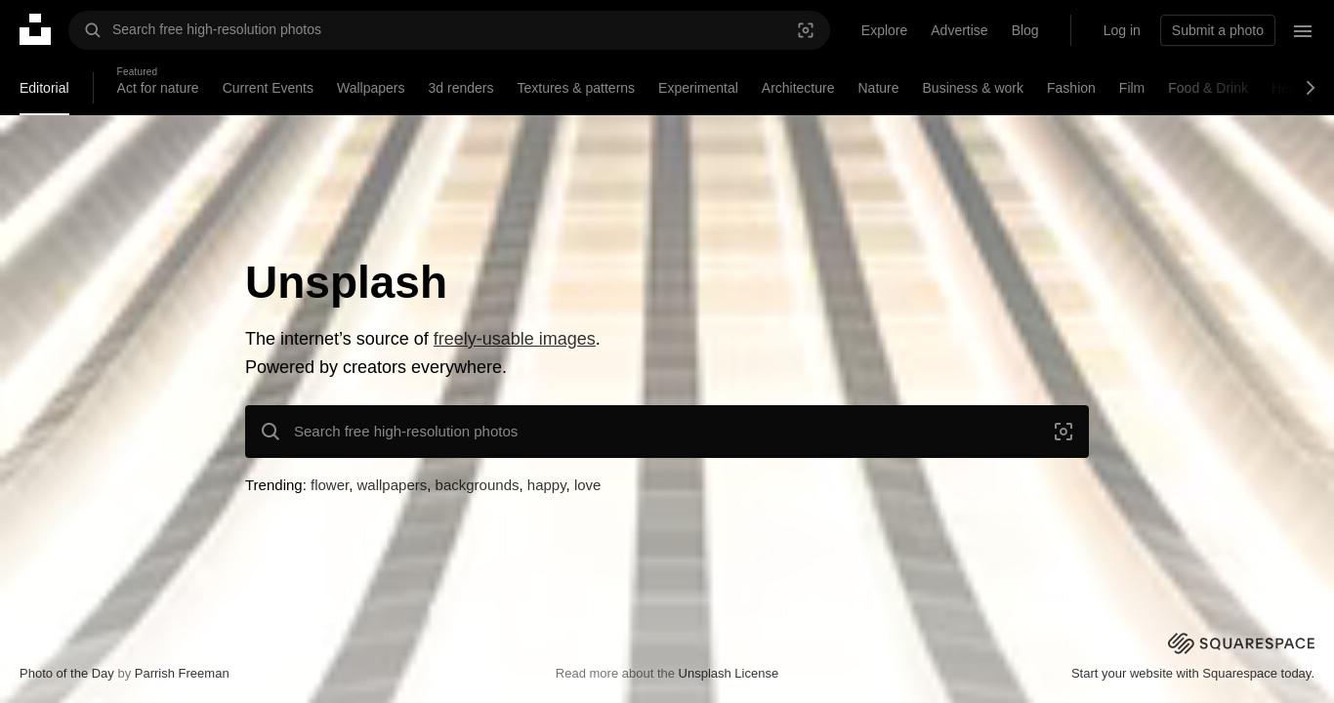Click the Unsplash logo icon
The width and height of the screenshot is (1334, 703).
pyautogui.click(x=35, y=29)
